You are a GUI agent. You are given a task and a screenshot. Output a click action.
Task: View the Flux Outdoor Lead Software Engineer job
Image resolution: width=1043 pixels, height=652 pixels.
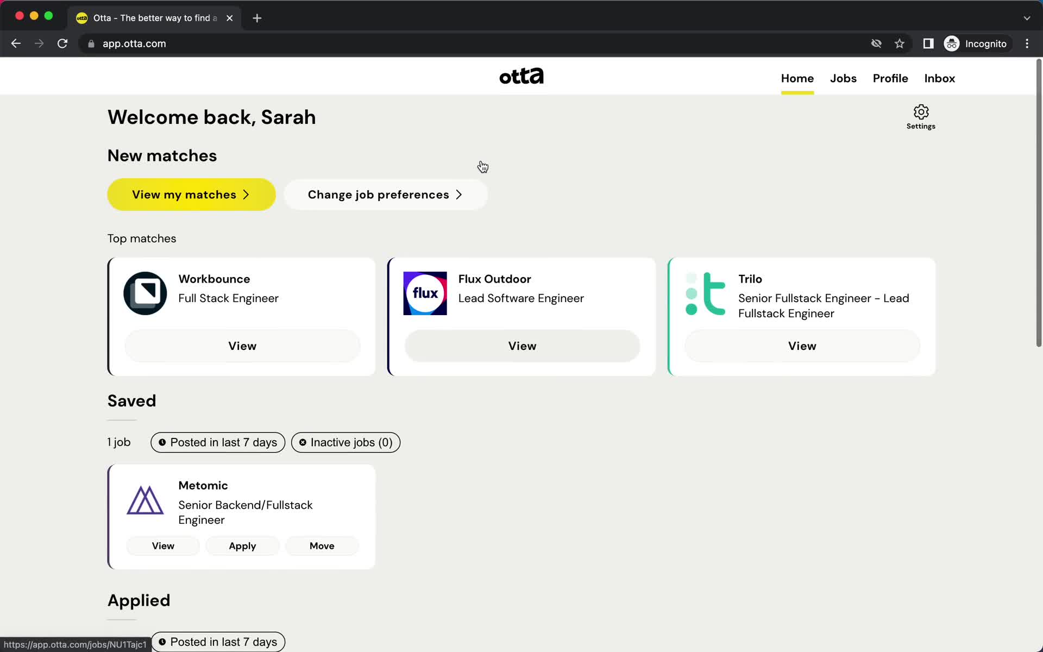point(522,346)
